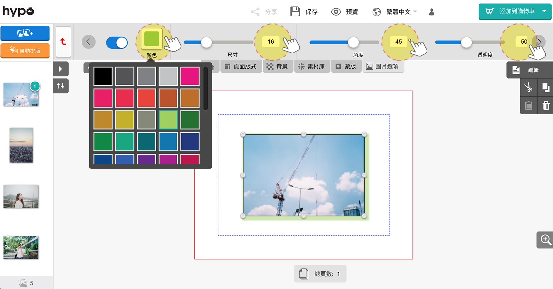Screen dimensions: 553x289
Task: Open the user account profile icon
Action: [x=431, y=12]
